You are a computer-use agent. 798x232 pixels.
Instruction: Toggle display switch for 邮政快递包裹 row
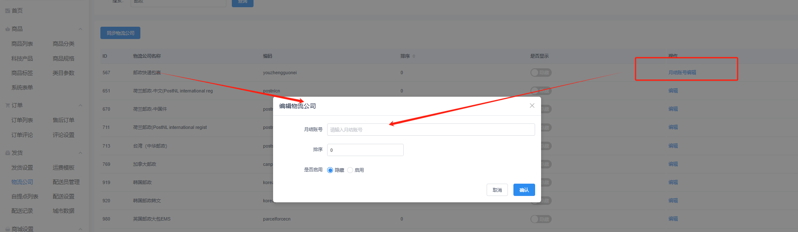541,73
